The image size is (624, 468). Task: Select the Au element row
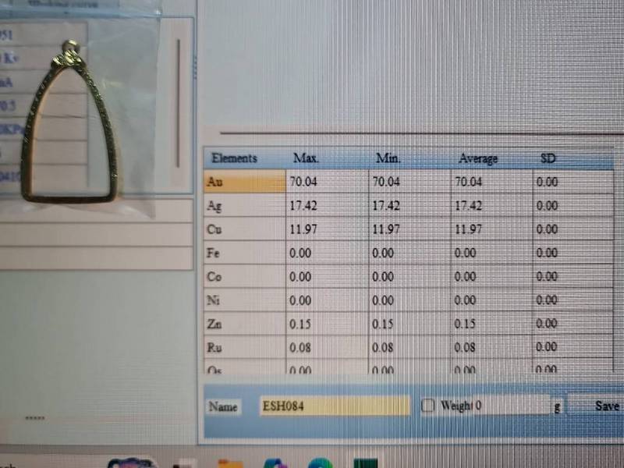243,182
